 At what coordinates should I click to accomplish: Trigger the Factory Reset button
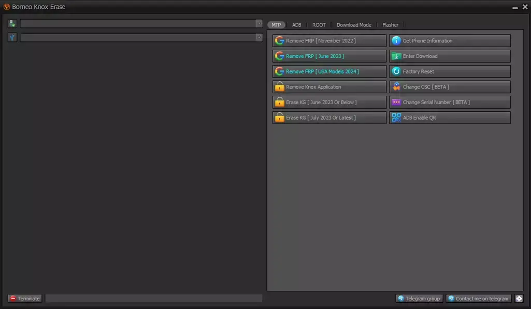450,71
